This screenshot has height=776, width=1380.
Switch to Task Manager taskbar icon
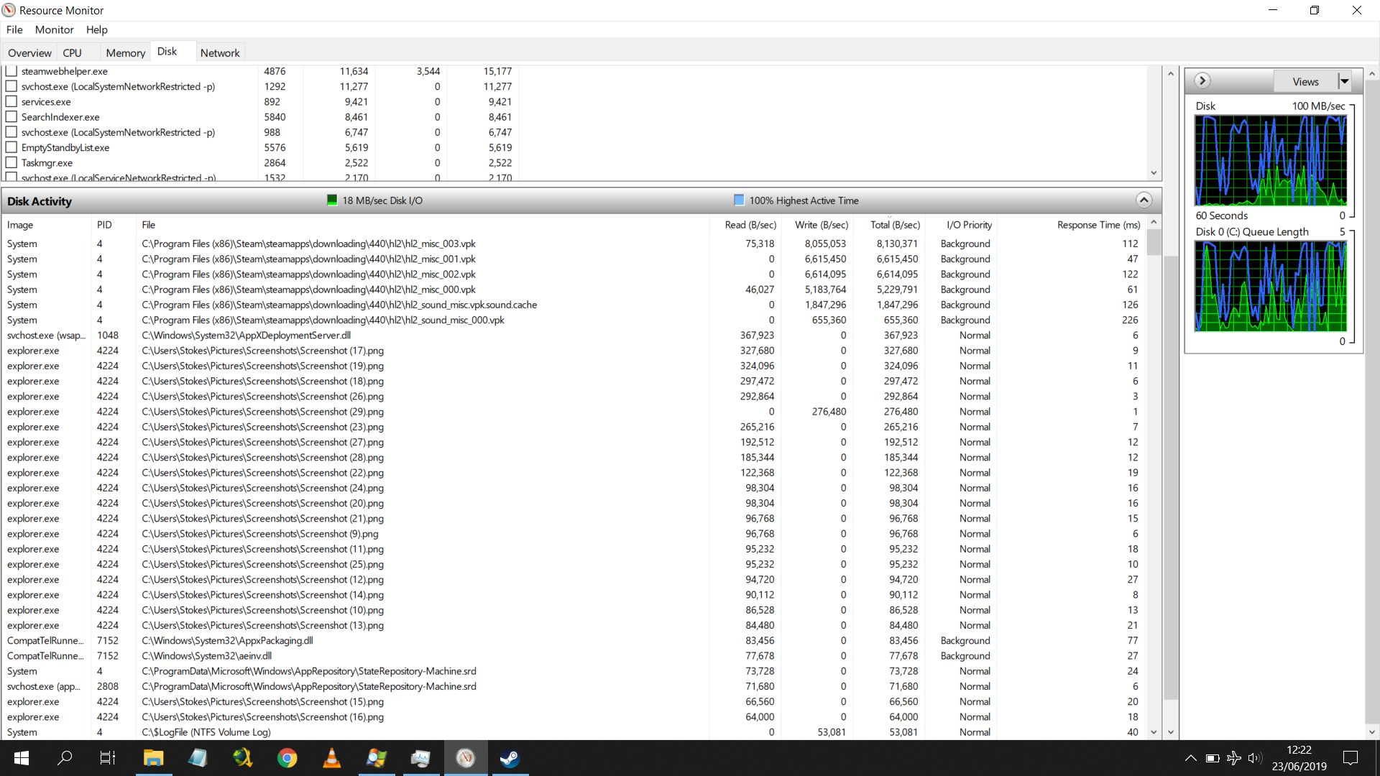coord(420,758)
